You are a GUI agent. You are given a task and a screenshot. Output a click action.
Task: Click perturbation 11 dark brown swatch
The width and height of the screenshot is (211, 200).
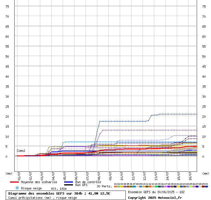(x=147, y=187)
